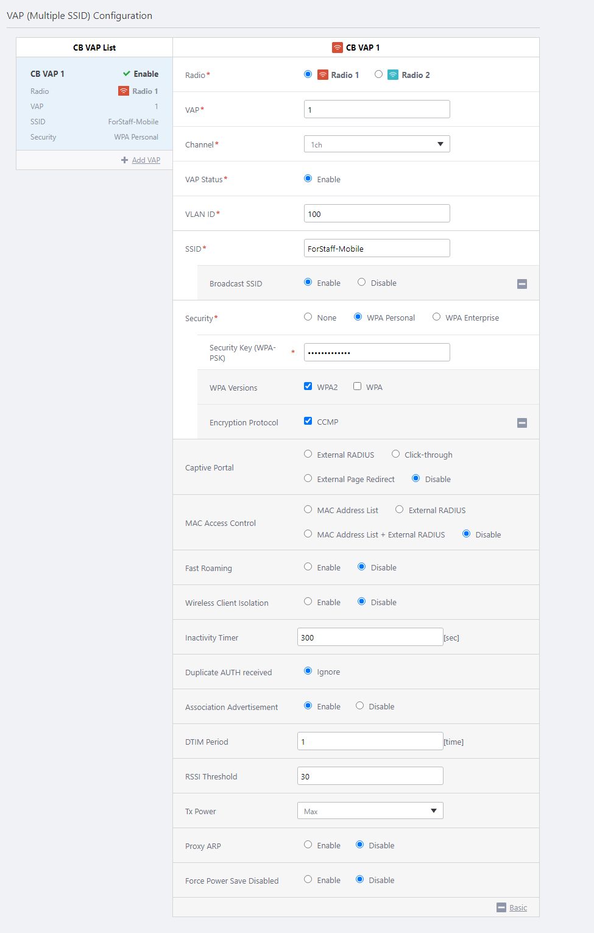Select WPA Enterprise security option
The image size is (594, 933).
(x=436, y=317)
